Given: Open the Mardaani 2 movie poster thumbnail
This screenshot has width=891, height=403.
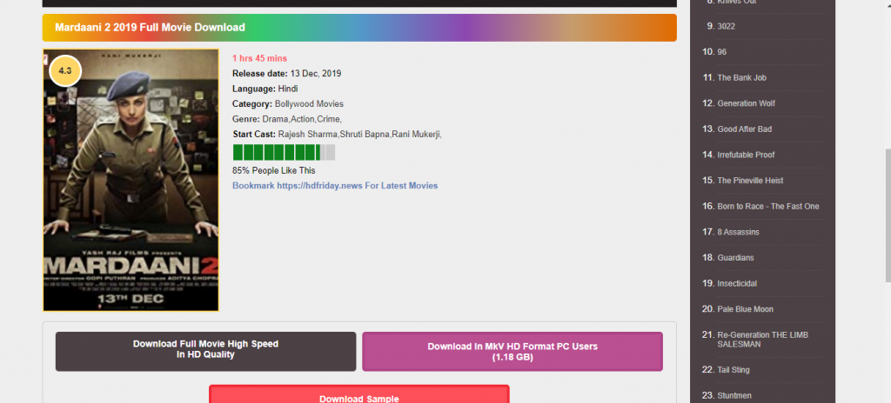Looking at the screenshot, I should click(131, 181).
